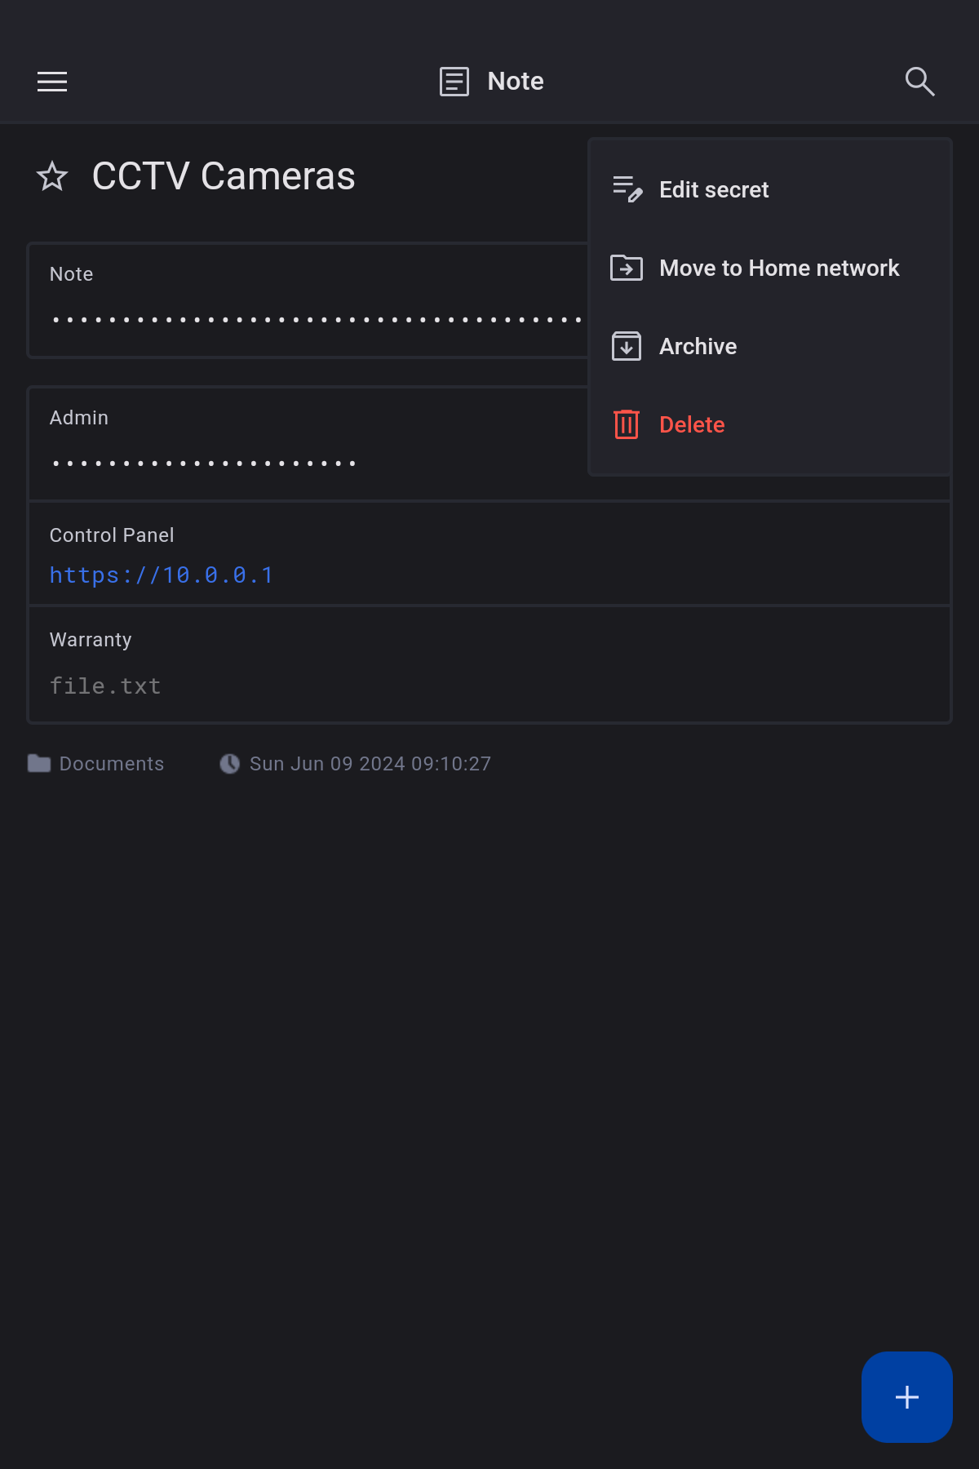This screenshot has width=979, height=1469.
Task: Click the clock icon beside the date
Action: tap(230, 764)
